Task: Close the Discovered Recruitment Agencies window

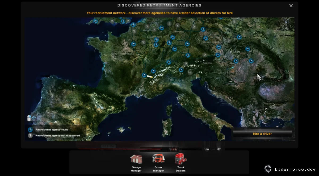Action: (291, 6)
